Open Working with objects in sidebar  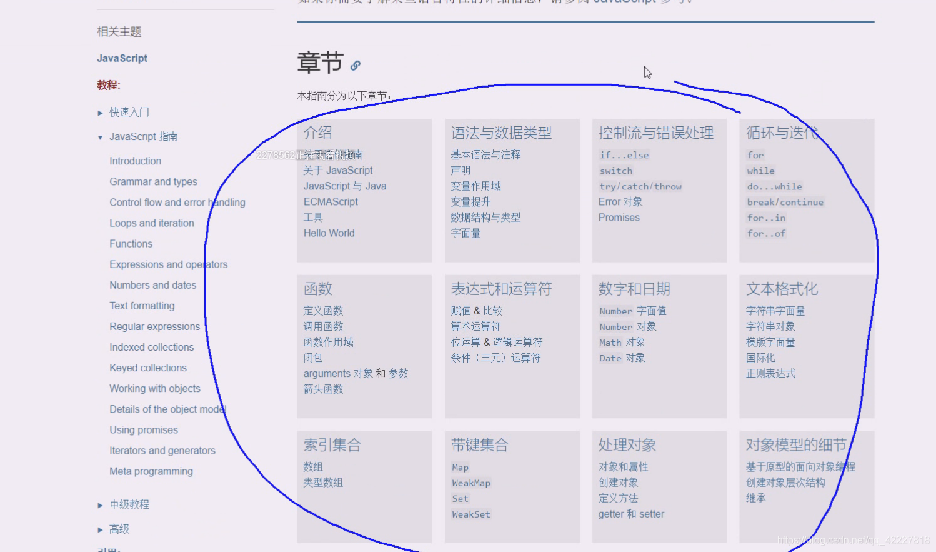coord(155,388)
